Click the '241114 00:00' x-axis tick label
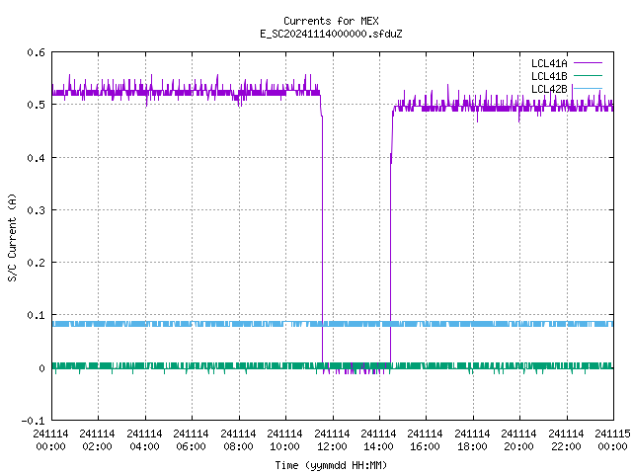This screenshot has width=632, height=474. [x=50, y=440]
